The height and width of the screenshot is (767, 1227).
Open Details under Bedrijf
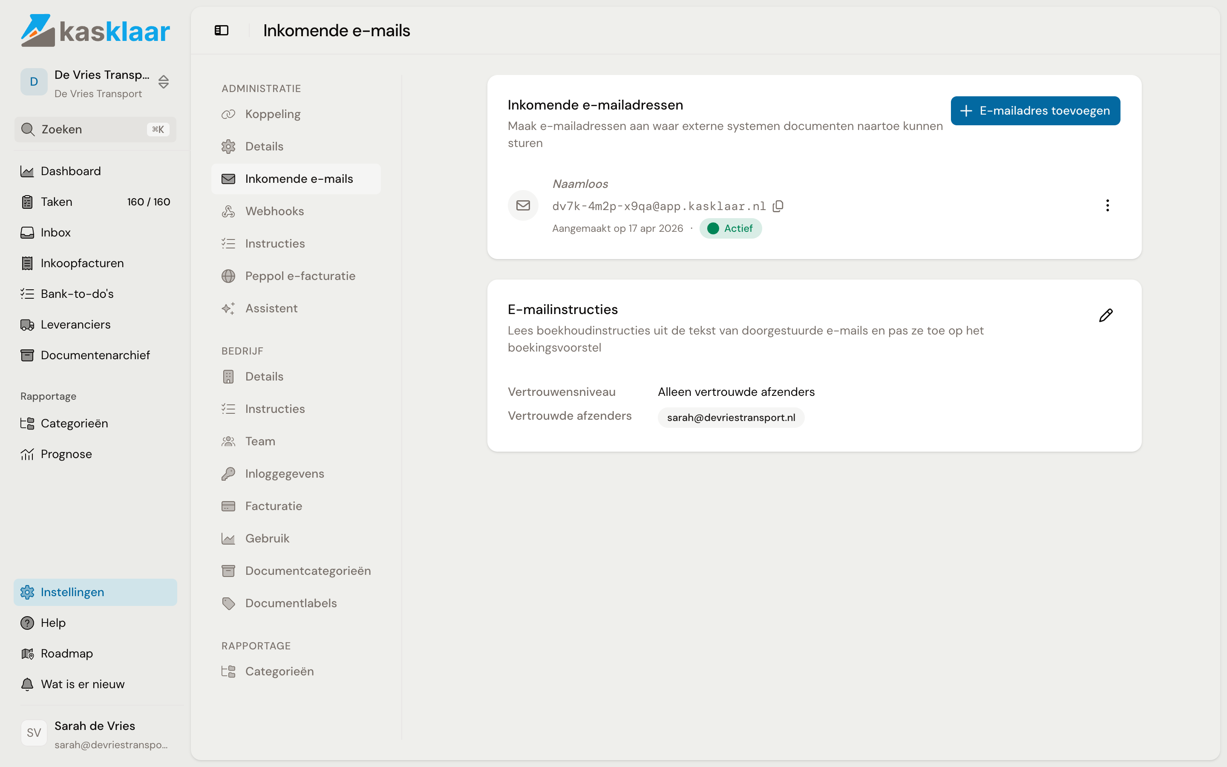pos(296,376)
